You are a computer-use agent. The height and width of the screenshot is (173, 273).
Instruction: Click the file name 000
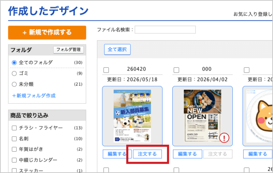207,69
